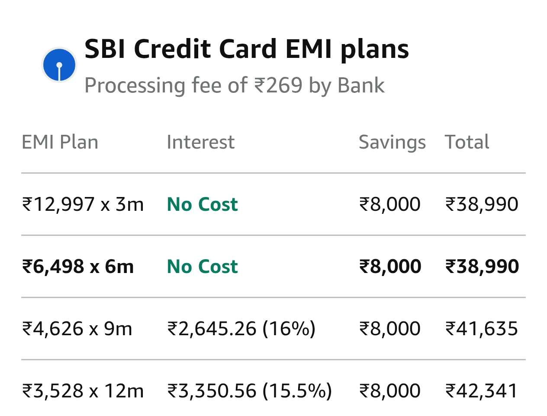Click the EMI Plan column header

point(60,142)
